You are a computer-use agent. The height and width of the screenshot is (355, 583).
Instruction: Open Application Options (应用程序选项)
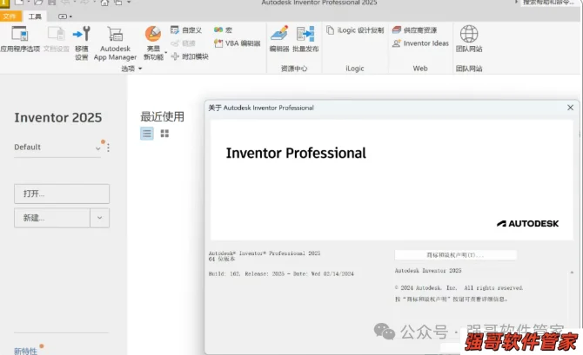[20, 38]
